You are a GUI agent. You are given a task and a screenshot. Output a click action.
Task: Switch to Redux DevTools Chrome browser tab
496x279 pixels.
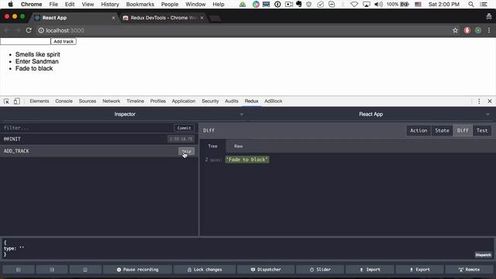pos(163,18)
